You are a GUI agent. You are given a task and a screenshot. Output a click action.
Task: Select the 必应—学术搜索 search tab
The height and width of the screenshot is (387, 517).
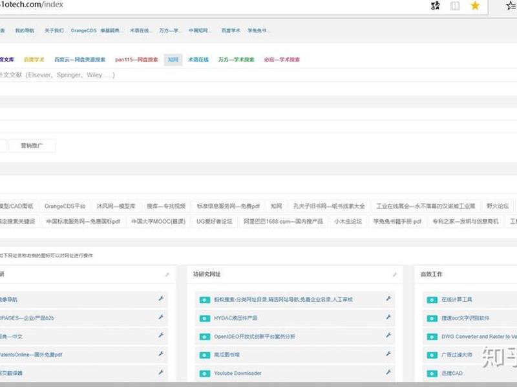[282, 59]
